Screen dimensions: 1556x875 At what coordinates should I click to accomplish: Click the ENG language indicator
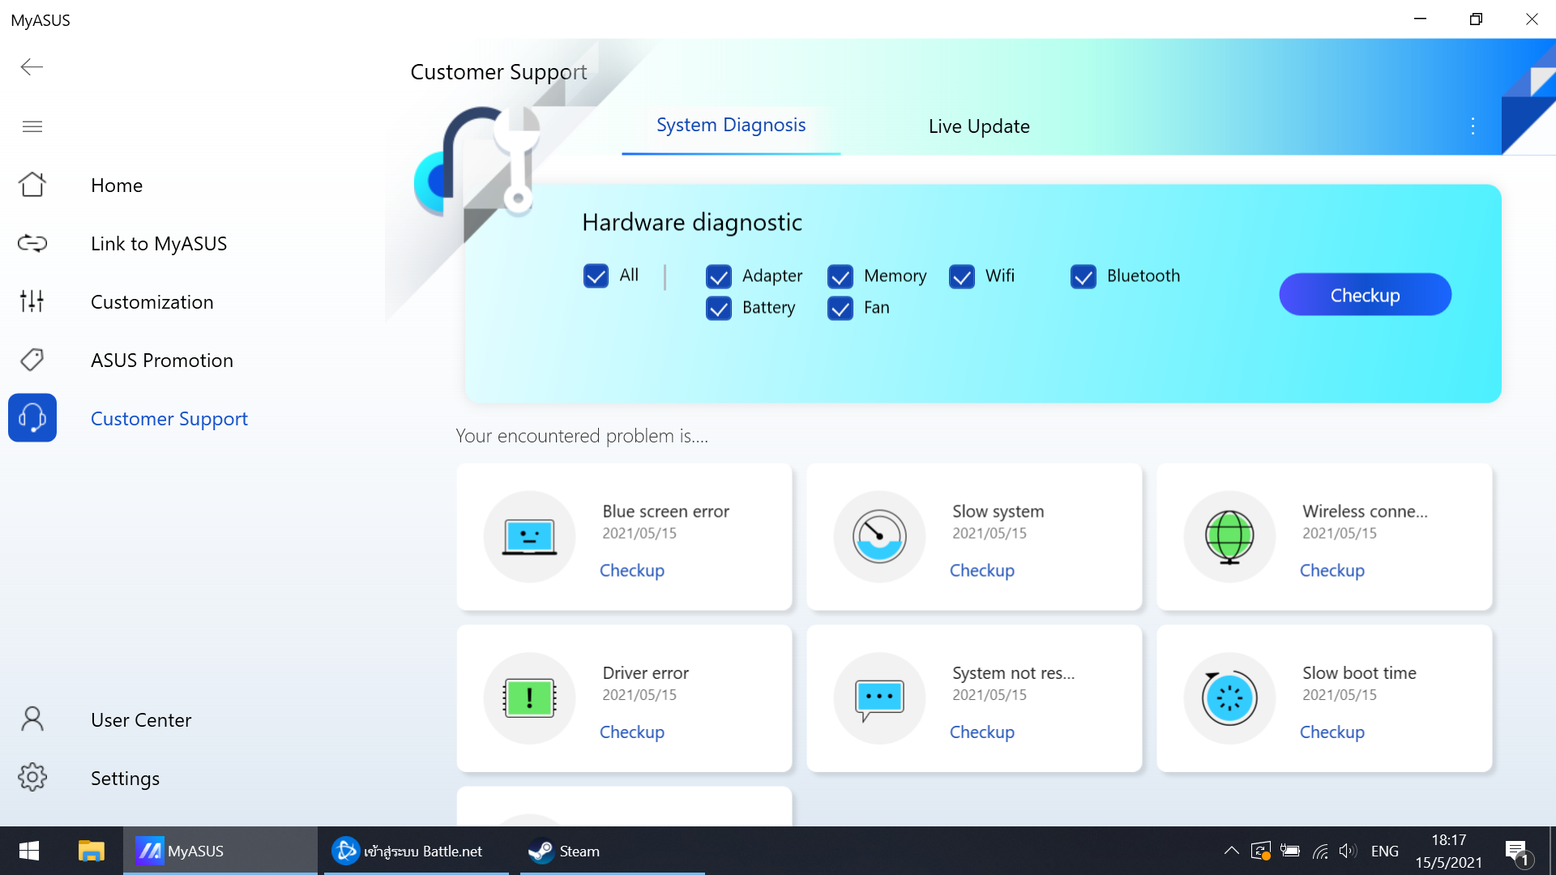(x=1384, y=851)
